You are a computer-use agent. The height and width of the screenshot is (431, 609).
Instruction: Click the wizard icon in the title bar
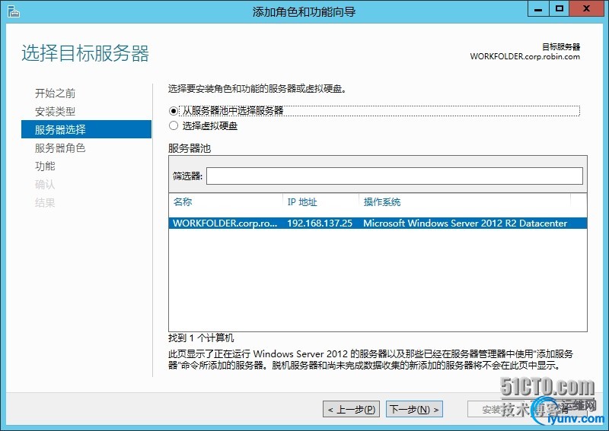pos(13,11)
